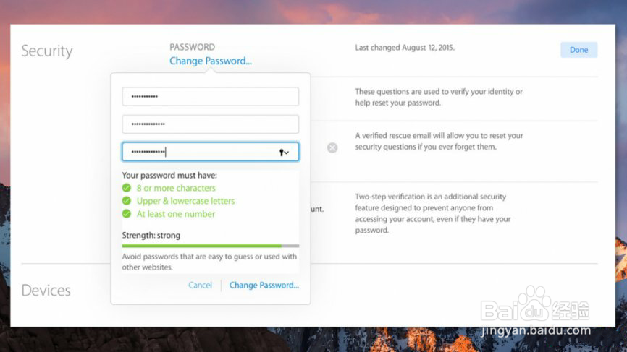
Task: Click into the second password field
Action: point(210,124)
